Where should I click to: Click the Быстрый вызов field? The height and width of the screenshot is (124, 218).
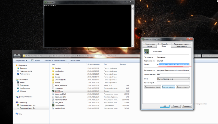(173, 75)
